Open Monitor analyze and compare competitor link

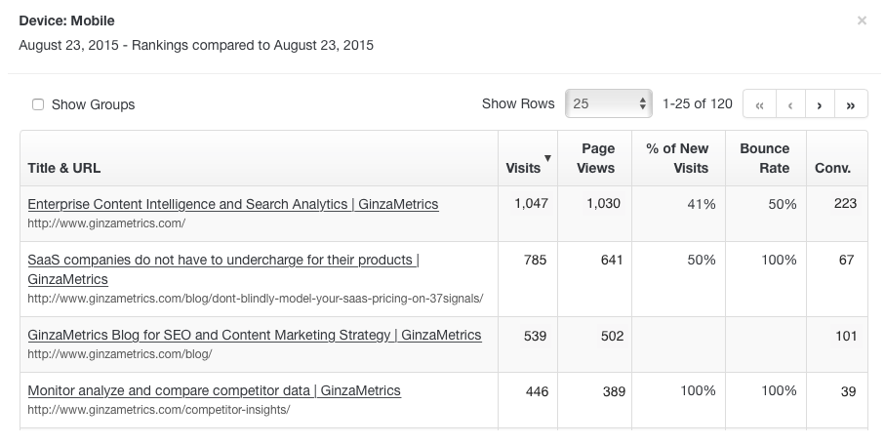coord(214,390)
